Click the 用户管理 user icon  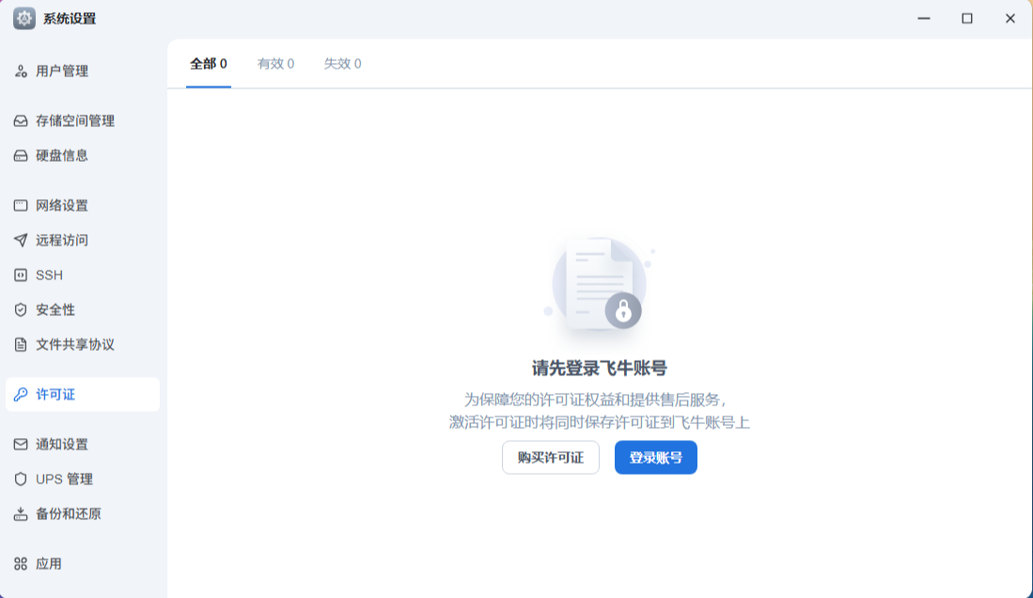pyautogui.click(x=21, y=71)
